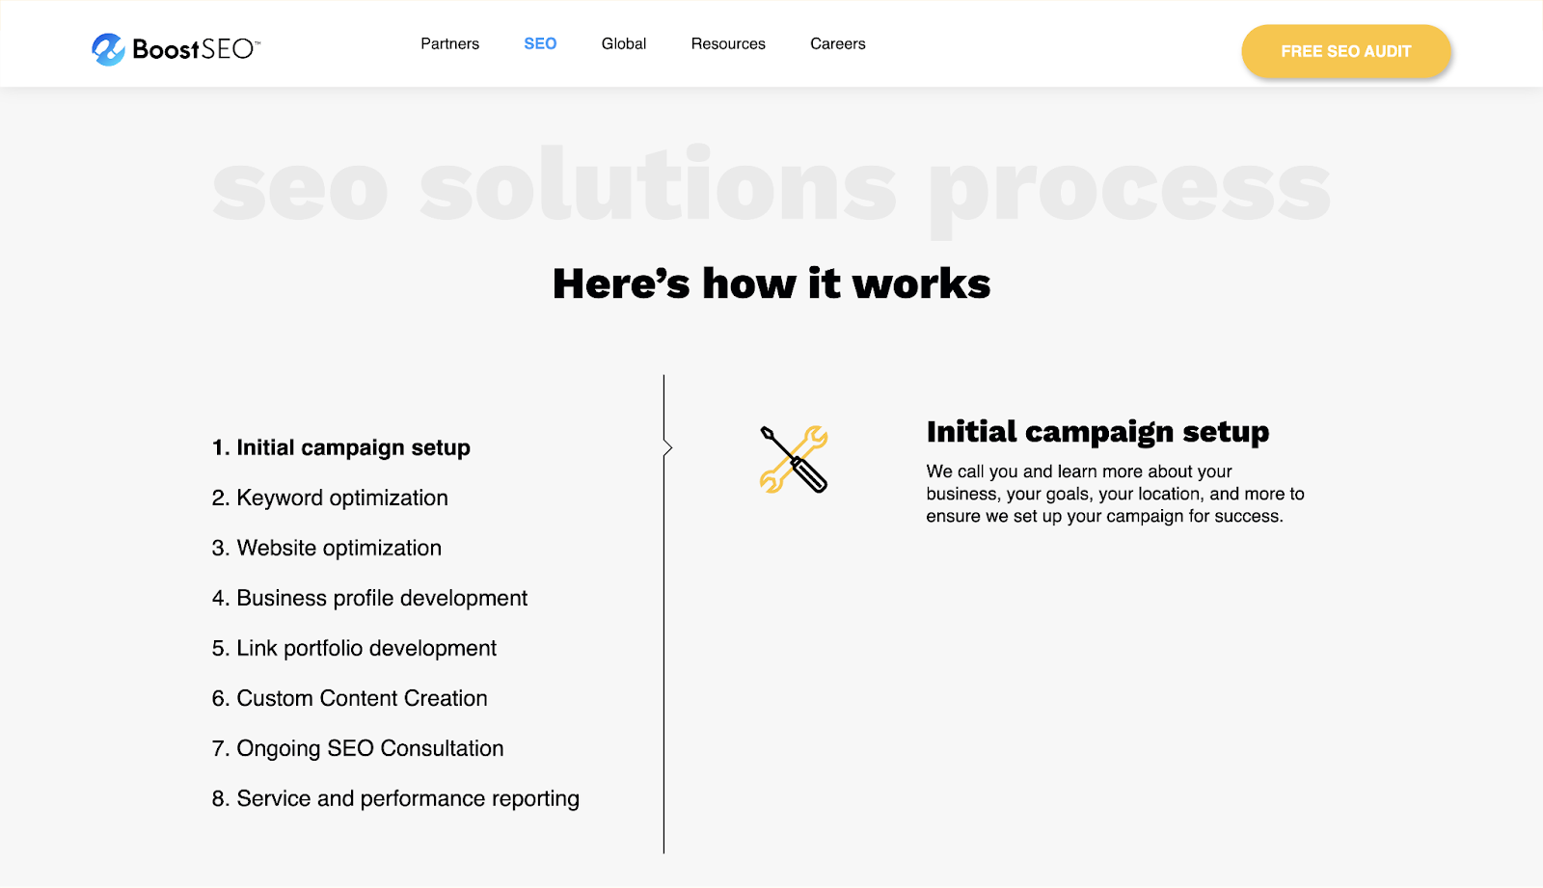The width and height of the screenshot is (1543, 888).
Task: Open the Partners menu item
Action: [449, 43]
